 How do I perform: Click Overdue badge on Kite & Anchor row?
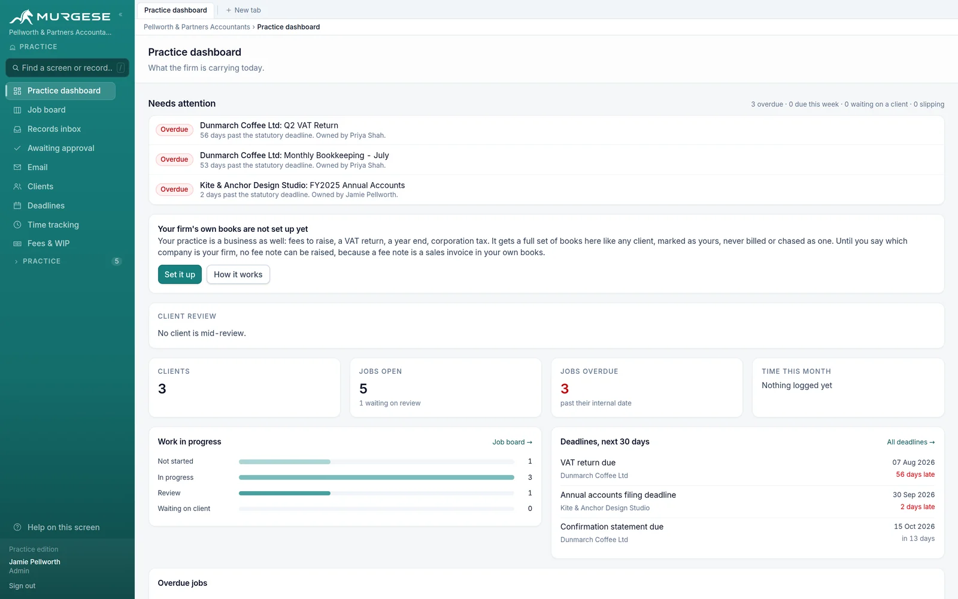click(x=174, y=189)
